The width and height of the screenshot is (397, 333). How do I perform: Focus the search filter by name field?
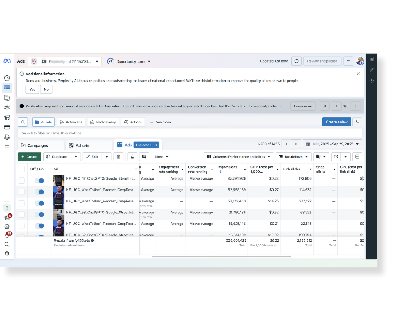190,133
